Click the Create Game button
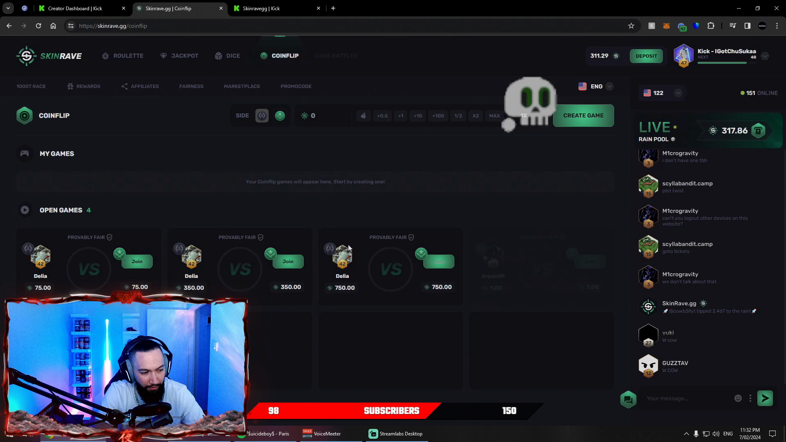Viewport: 786px width, 442px height. [x=583, y=116]
